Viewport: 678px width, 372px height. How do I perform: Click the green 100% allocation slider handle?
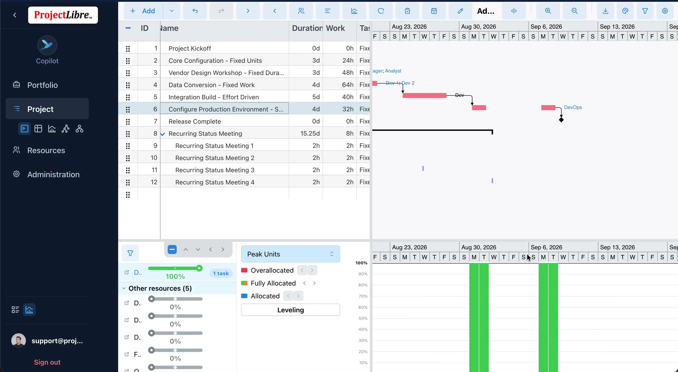coord(199,268)
